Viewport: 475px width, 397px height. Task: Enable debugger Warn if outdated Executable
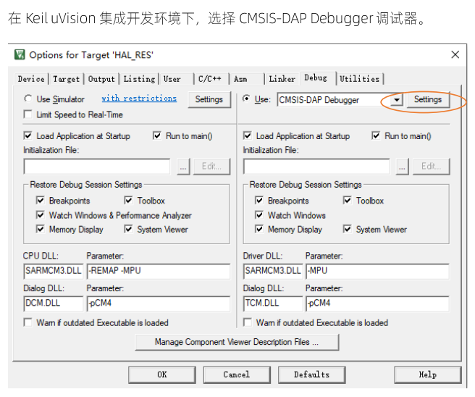pyautogui.click(x=248, y=322)
